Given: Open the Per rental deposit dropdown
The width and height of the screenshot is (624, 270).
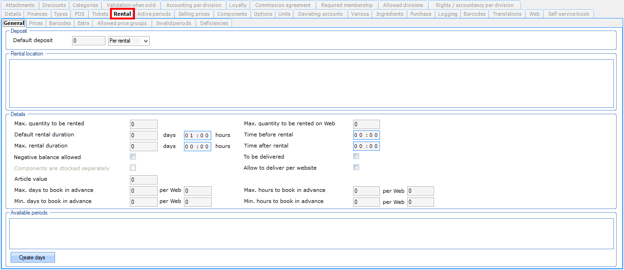Looking at the screenshot, I should [x=129, y=41].
